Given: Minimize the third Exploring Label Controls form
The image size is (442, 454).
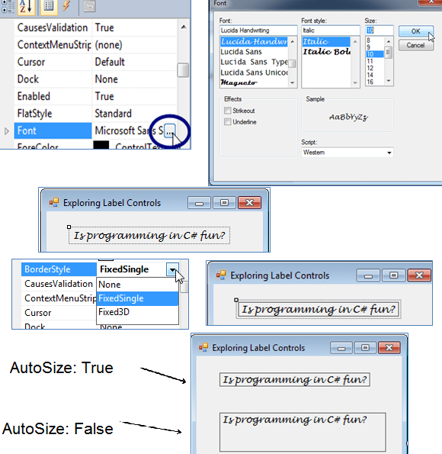Looking at the screenshot, I should 341,348.
